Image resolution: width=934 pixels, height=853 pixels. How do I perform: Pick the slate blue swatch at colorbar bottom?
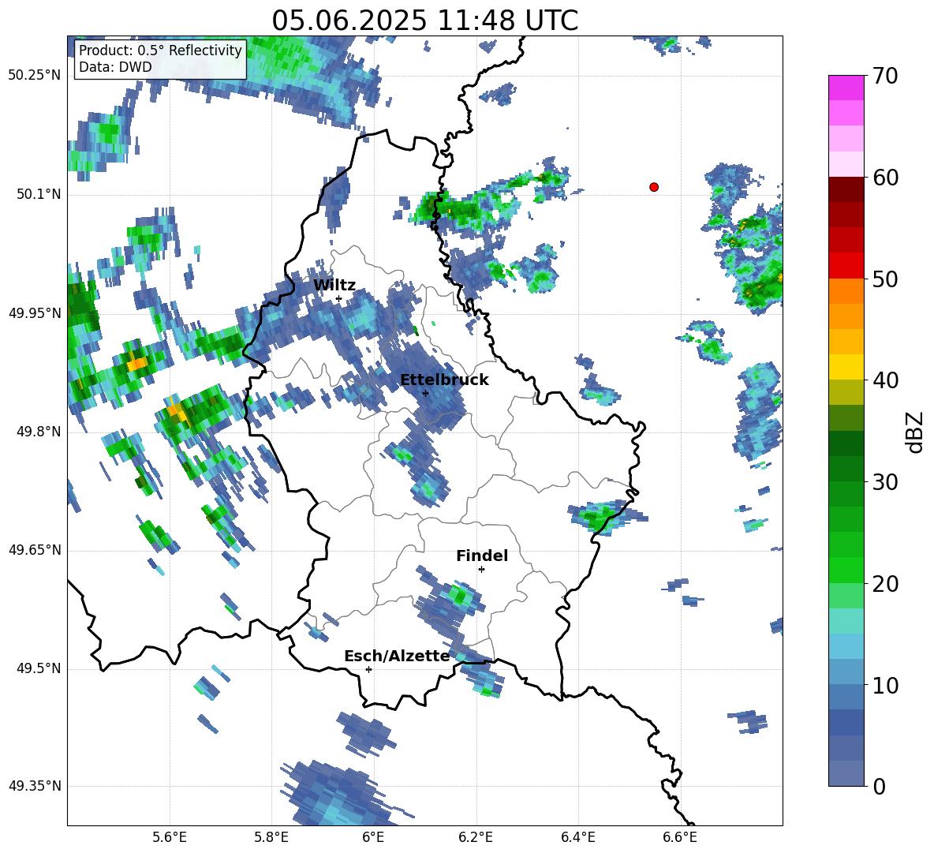click(x=846, y=773)
